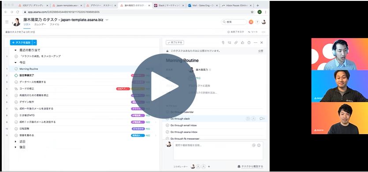Check the Go through asana inbox subtask
Screen dimensions: 368x172
[x=167, y=132]
